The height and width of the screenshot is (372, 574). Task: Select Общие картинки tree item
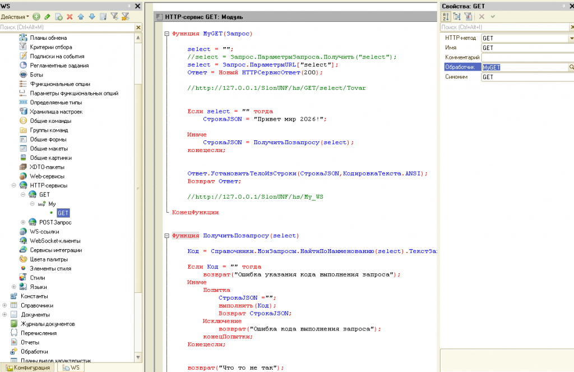click(x=51, y=158)
